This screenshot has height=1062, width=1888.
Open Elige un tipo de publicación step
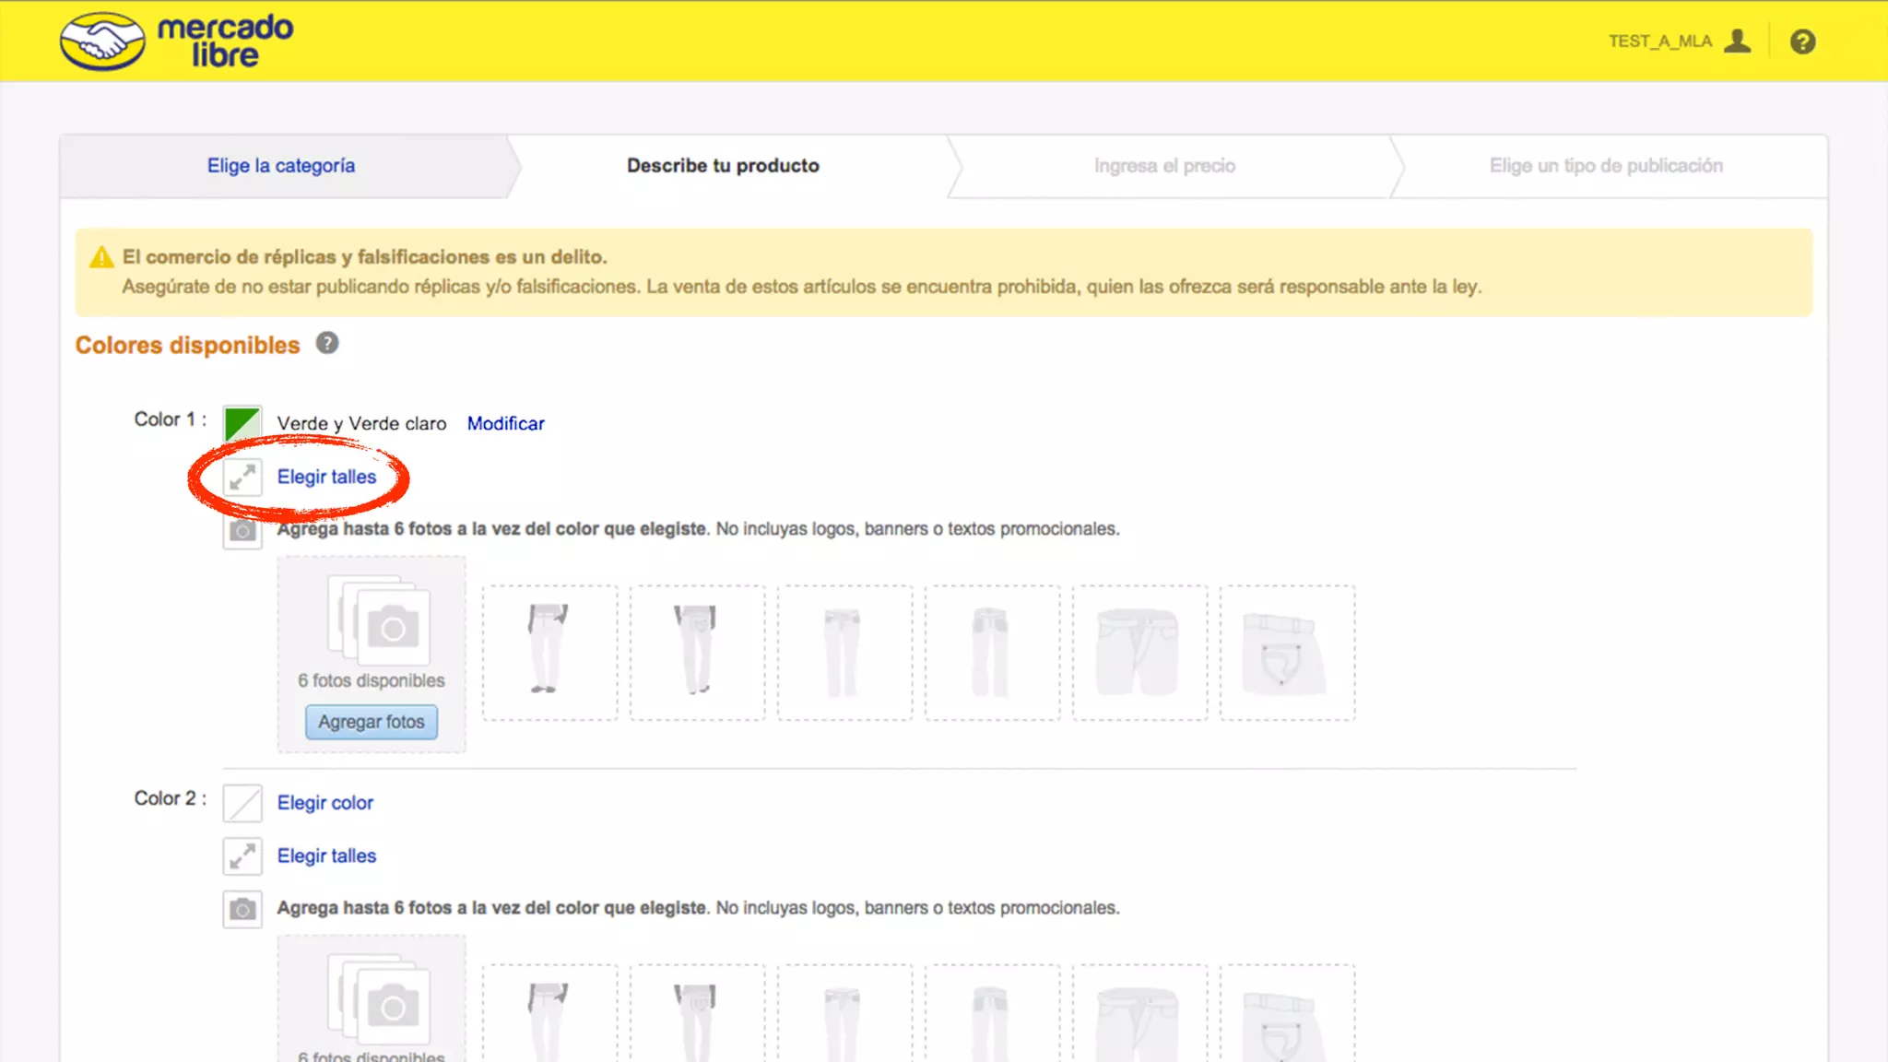tap(1606, 166)
